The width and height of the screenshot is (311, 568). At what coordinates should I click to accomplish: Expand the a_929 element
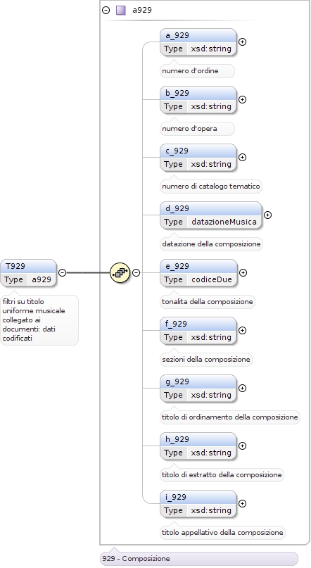243,42
